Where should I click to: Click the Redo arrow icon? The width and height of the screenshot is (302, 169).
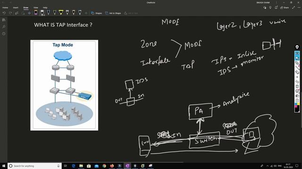point(10,13)
